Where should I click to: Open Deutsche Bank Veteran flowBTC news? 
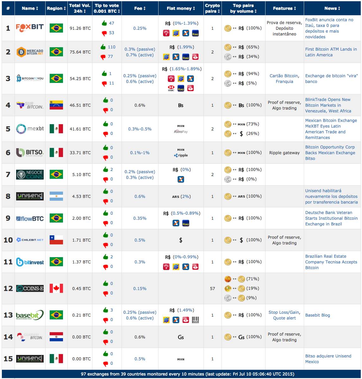point(331,218)
